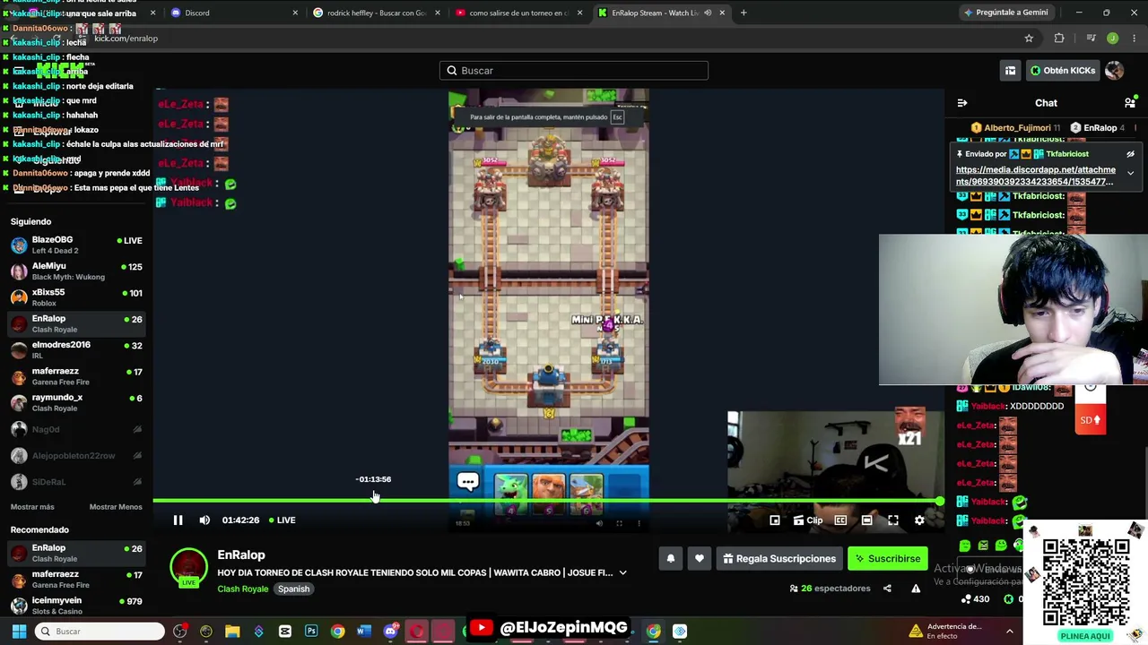Open browser extensions puzzle icon
Viewport: 1148px width, 645px height.
[1059, 39]
